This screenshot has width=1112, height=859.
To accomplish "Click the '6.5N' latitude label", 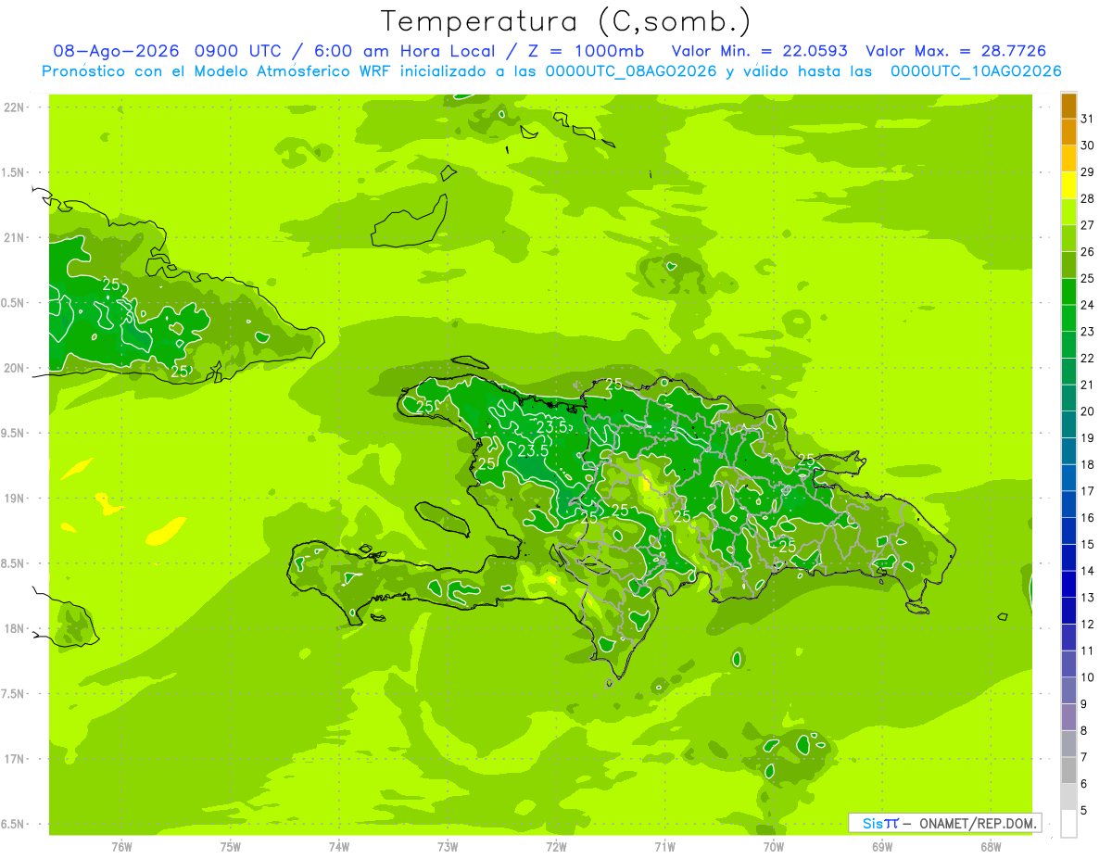I will click(14, 824).
